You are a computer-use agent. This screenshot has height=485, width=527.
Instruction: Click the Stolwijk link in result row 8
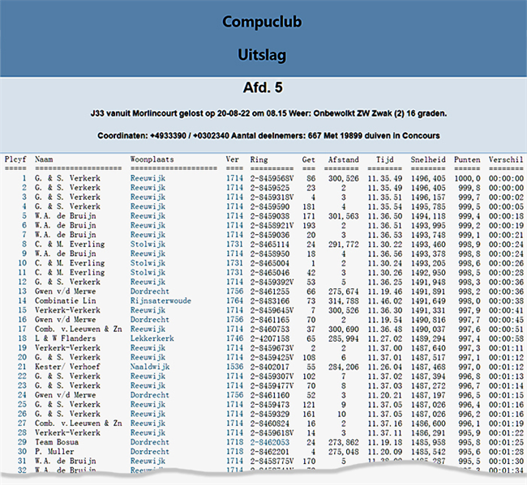[148, 245]
